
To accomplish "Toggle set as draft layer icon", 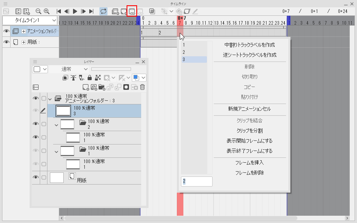I will pos(82,78).
